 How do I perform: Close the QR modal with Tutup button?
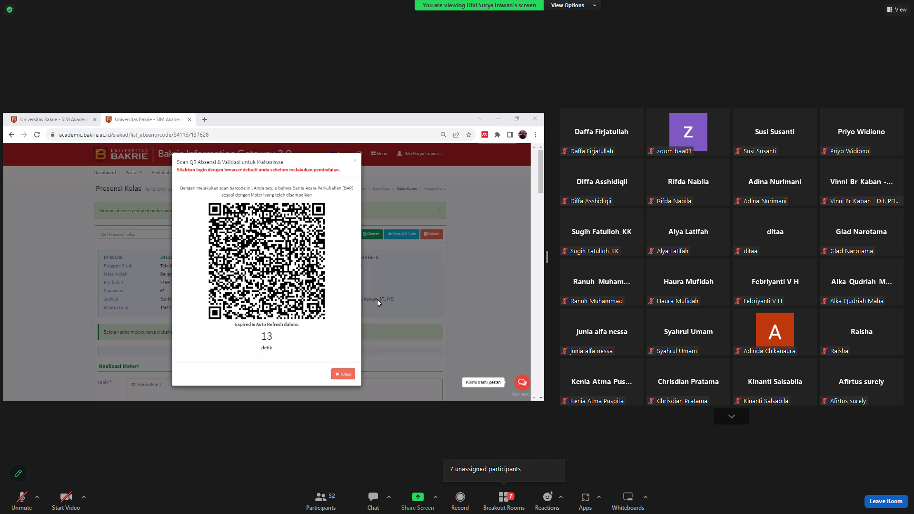(343, 374)
